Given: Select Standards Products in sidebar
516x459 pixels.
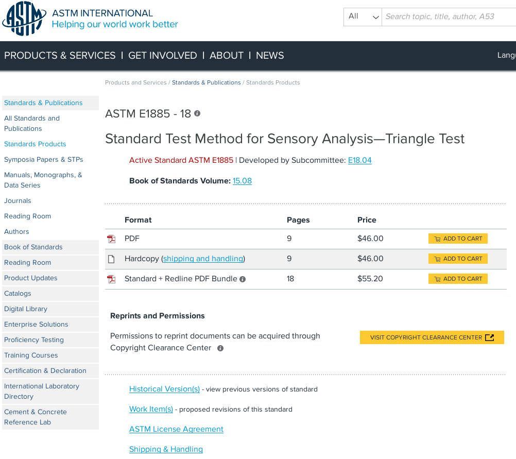Looking at the screenshot, I should pos(35,144).
